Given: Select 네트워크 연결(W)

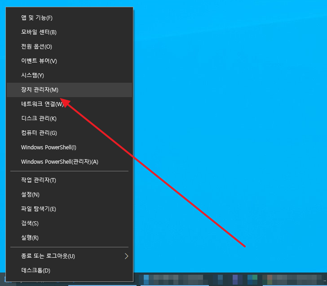Looking at the screenshot, I should tap(69, 104).
